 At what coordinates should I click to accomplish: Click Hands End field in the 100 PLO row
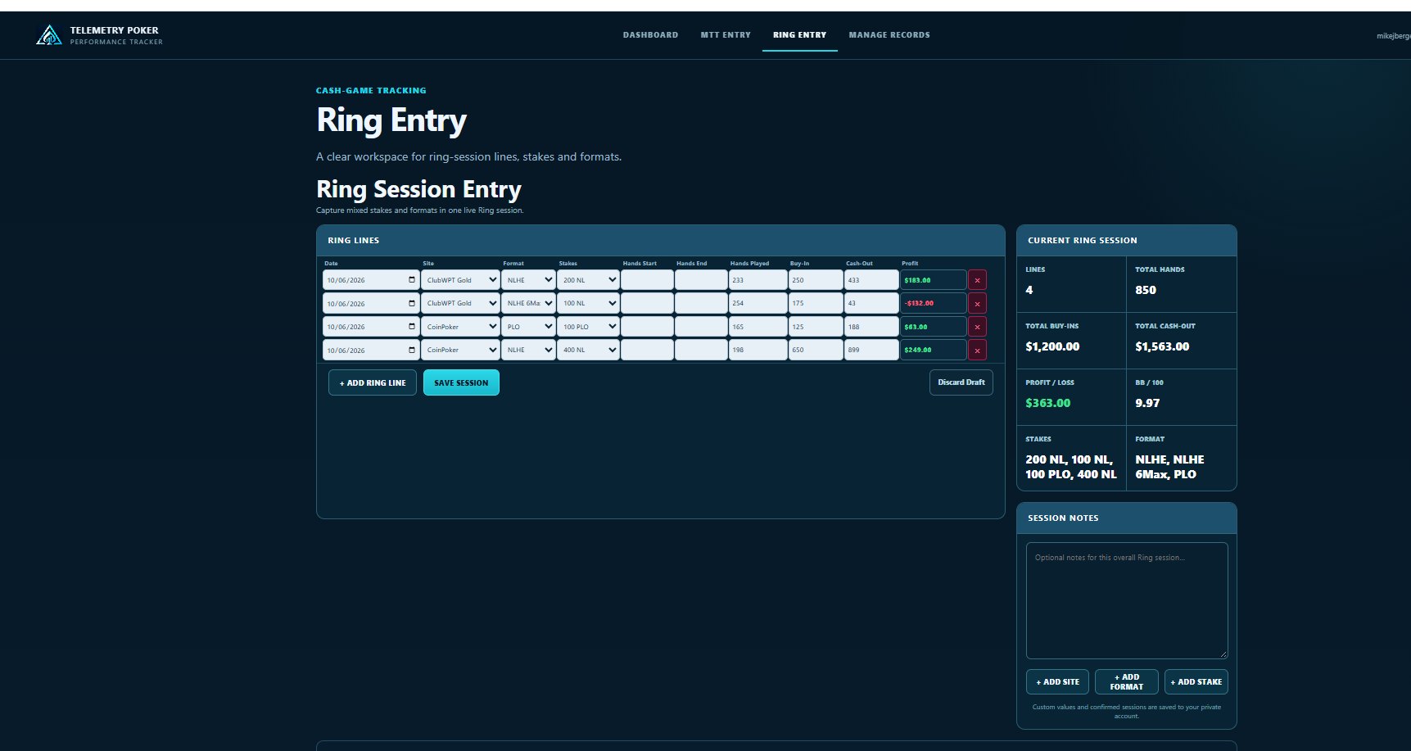pyautogui.click(x=701, y=327)
